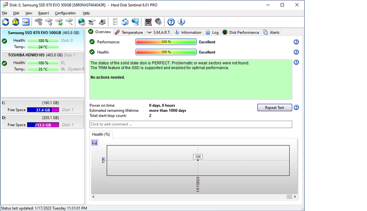Click the help icon beside Performance rating
The height and width of the screenshot is (211, 367).
(296, 42)
